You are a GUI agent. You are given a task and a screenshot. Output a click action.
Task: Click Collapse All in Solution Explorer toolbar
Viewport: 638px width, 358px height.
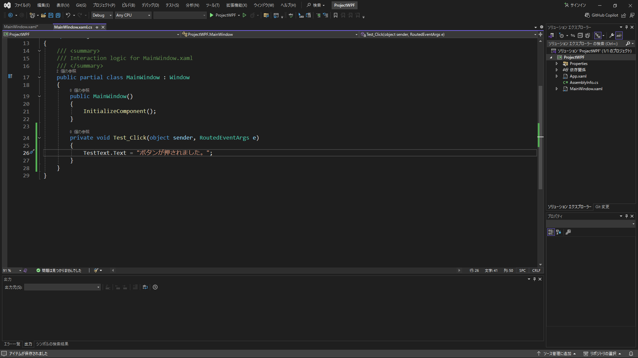[x=580, y=35]
